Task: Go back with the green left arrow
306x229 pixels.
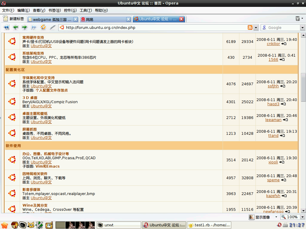Action: click(16, 27)
